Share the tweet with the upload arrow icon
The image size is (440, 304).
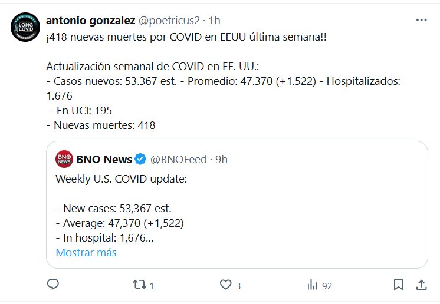click(x=422, y=285)
